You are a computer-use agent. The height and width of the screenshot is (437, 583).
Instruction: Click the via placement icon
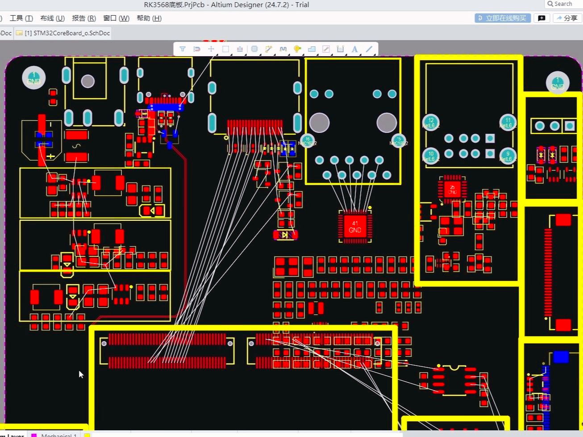click(297, 49)
